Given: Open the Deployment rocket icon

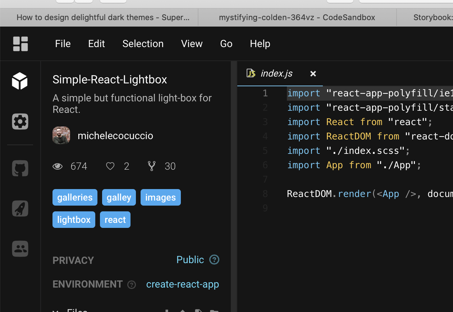Looking at the screenshot, I should coord(20,208).
